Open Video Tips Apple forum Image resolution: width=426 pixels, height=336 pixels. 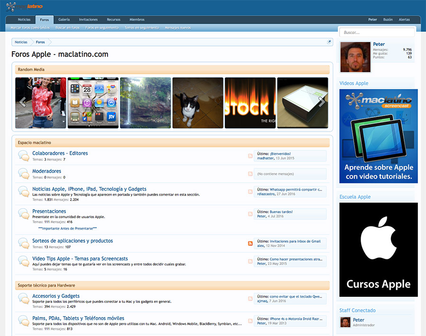(x=80, y=258)
